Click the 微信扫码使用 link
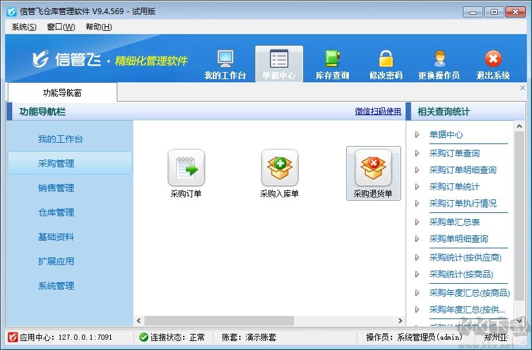532x350 pixels. point(378,111)
